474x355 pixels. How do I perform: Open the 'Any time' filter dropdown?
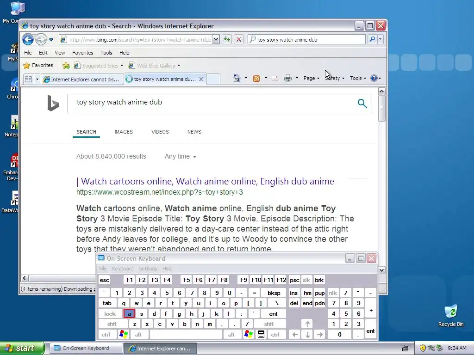click(x=181, y=156)
